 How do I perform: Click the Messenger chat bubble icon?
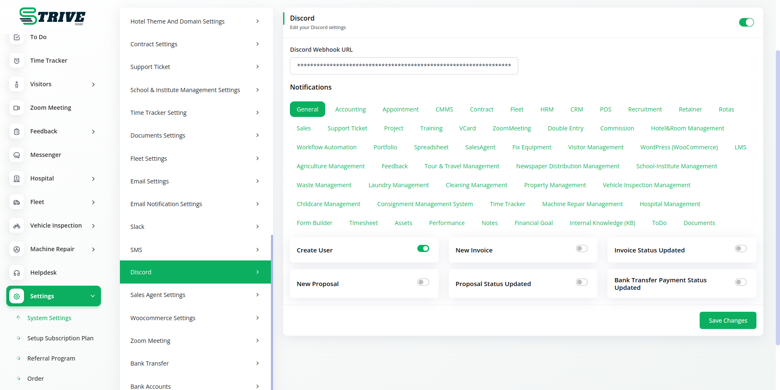click(17, 155)
